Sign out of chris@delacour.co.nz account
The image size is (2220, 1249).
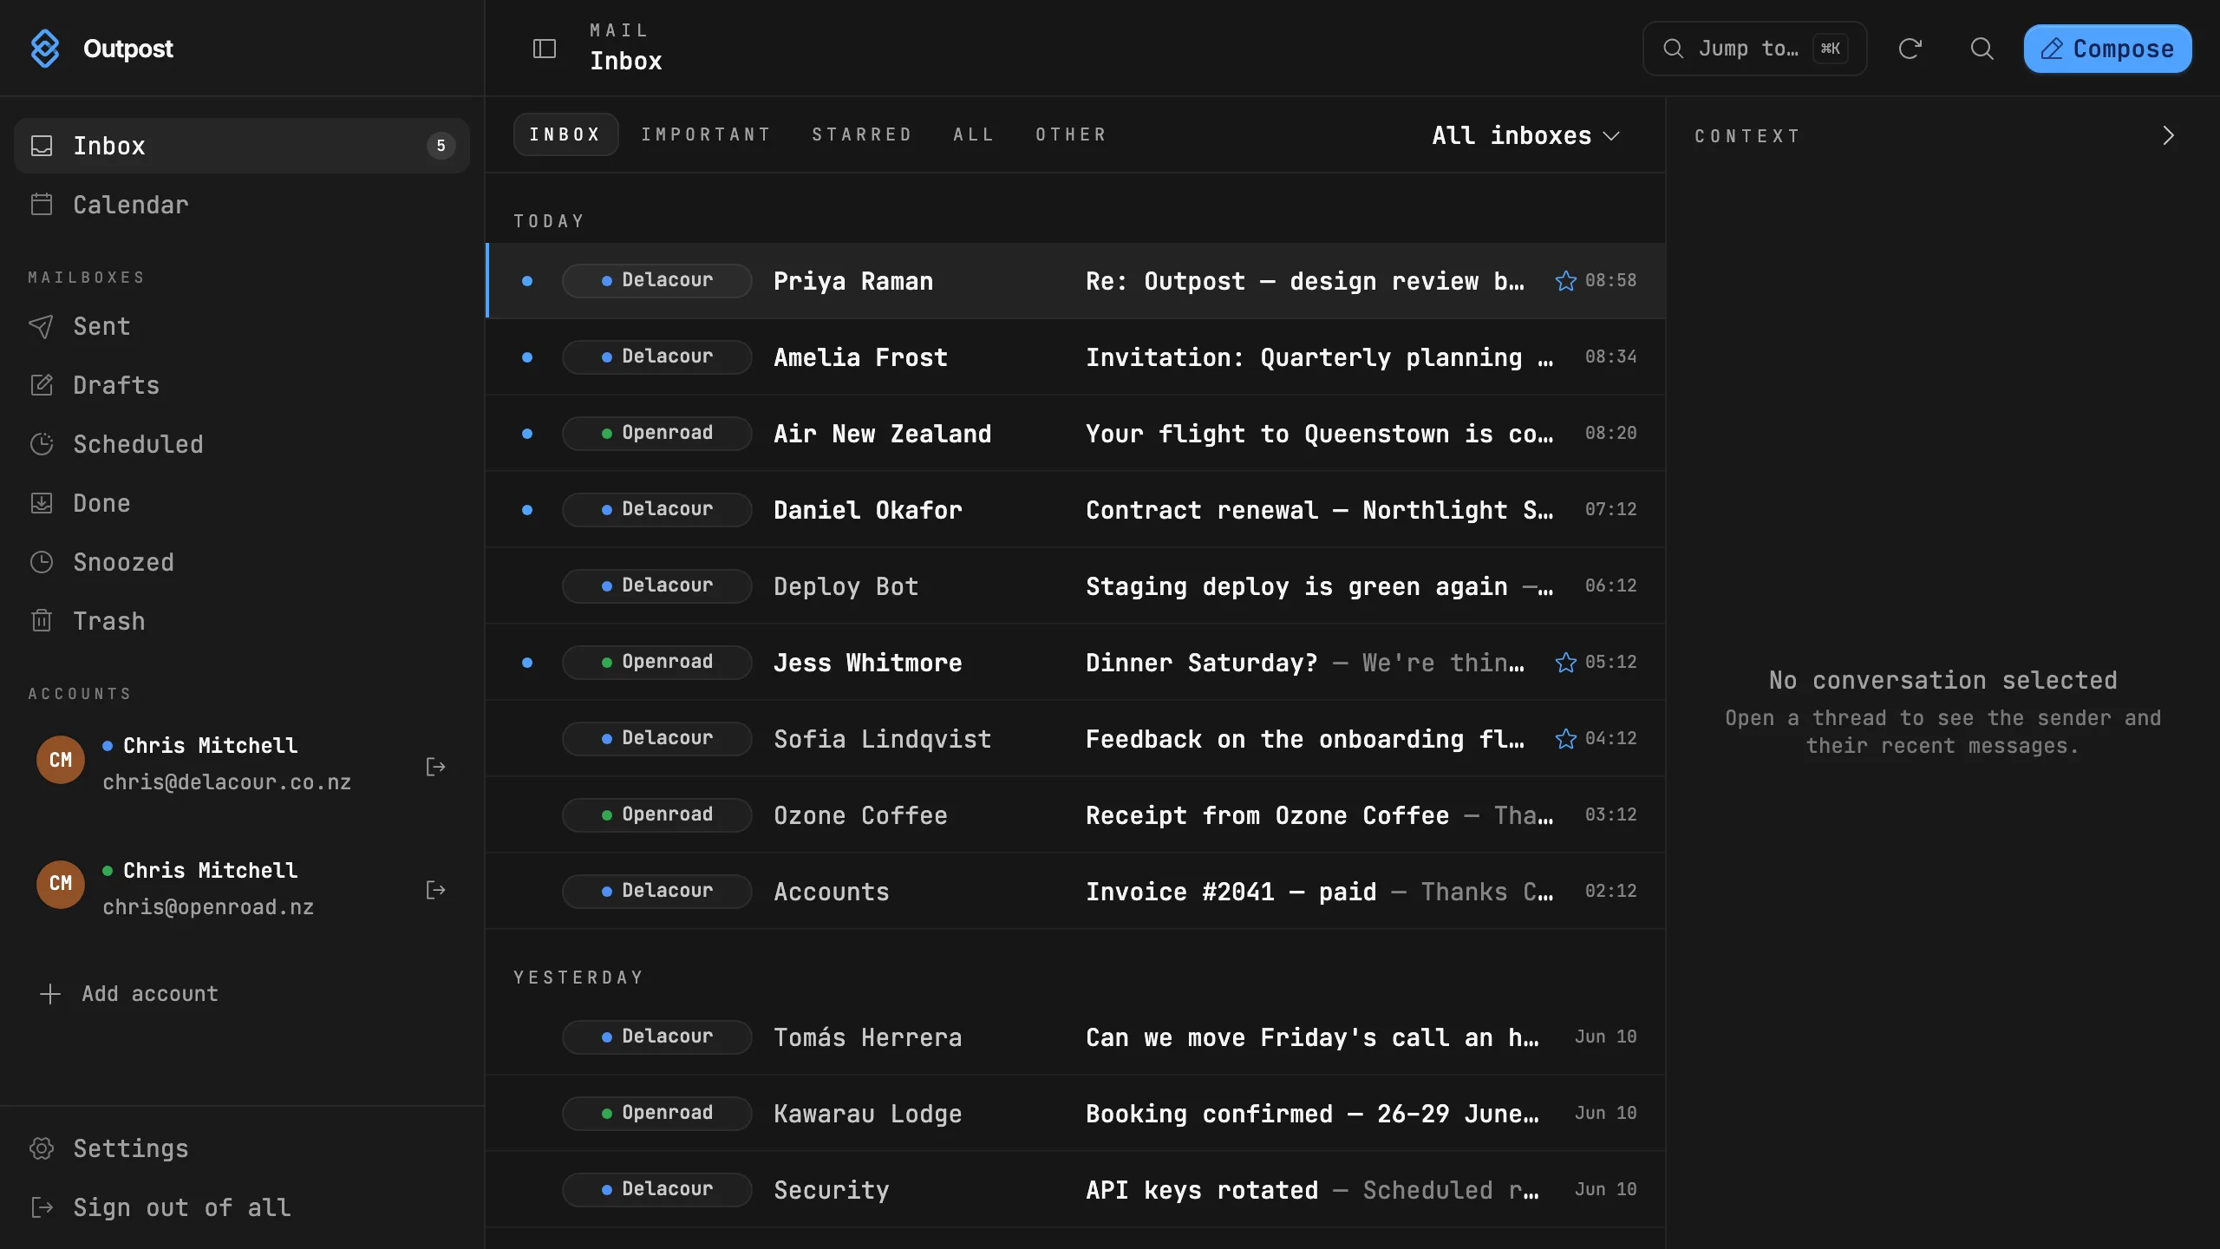pos(436,766)
